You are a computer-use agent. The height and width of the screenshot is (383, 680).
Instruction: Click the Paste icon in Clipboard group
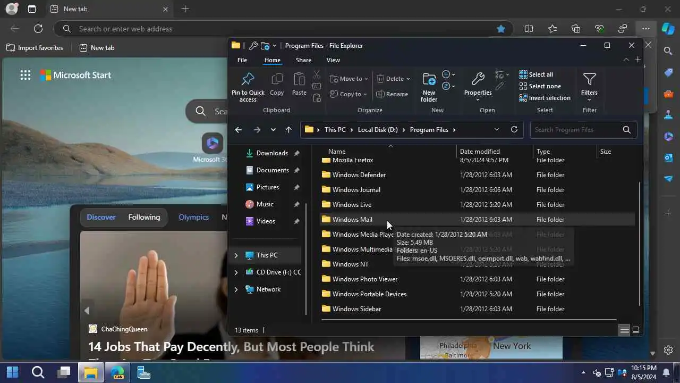pyautogui.click(x=299, y=85)
